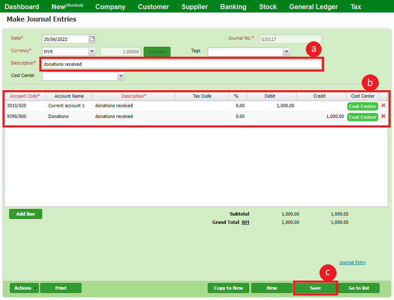Open the Customer menu
Viewport: 394px width, 300px height.
point(153,7)
